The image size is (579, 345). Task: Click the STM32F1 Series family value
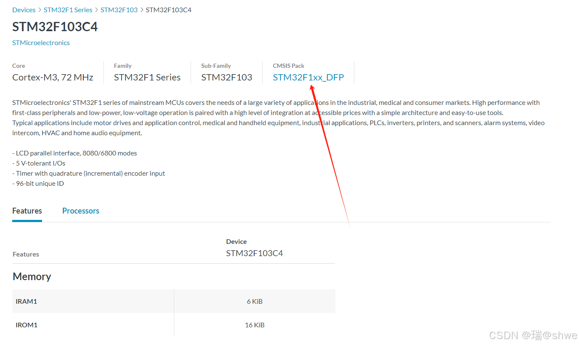[147, 77]
